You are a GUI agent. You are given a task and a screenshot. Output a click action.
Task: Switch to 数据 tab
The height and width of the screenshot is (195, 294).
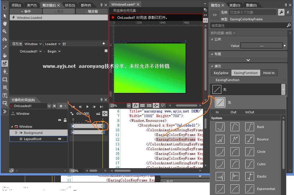tap(251, 5)
